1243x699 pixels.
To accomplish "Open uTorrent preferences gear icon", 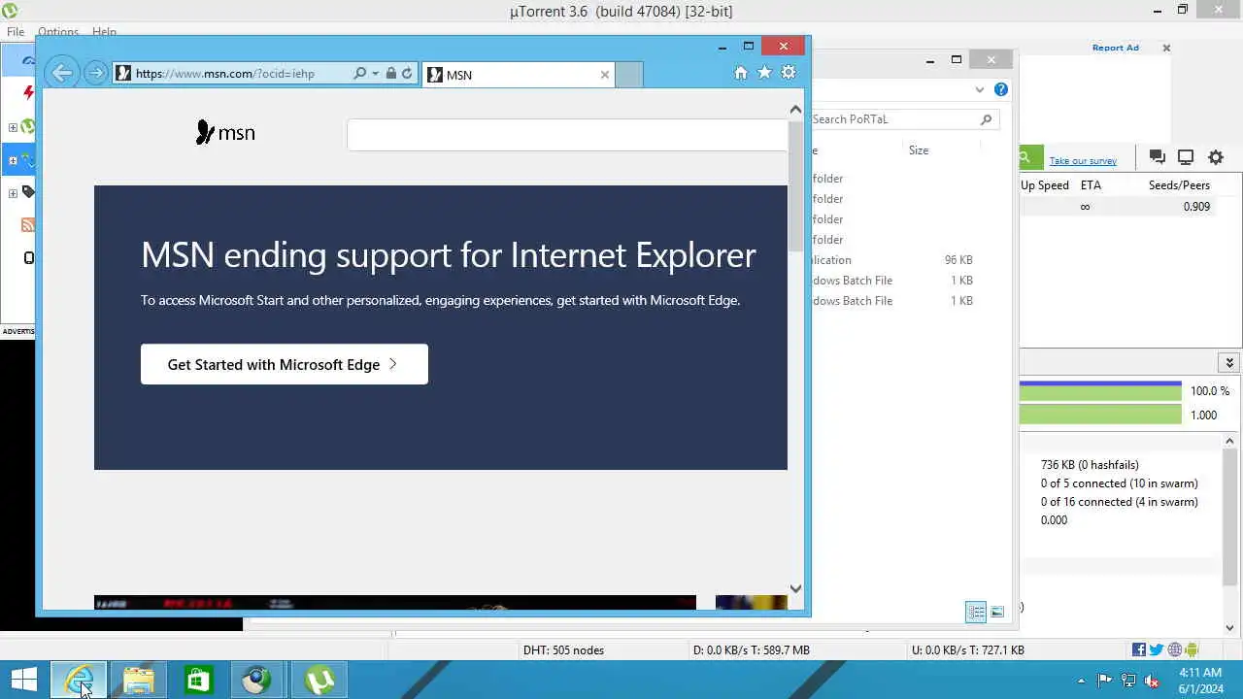I will coord(1216,156).
